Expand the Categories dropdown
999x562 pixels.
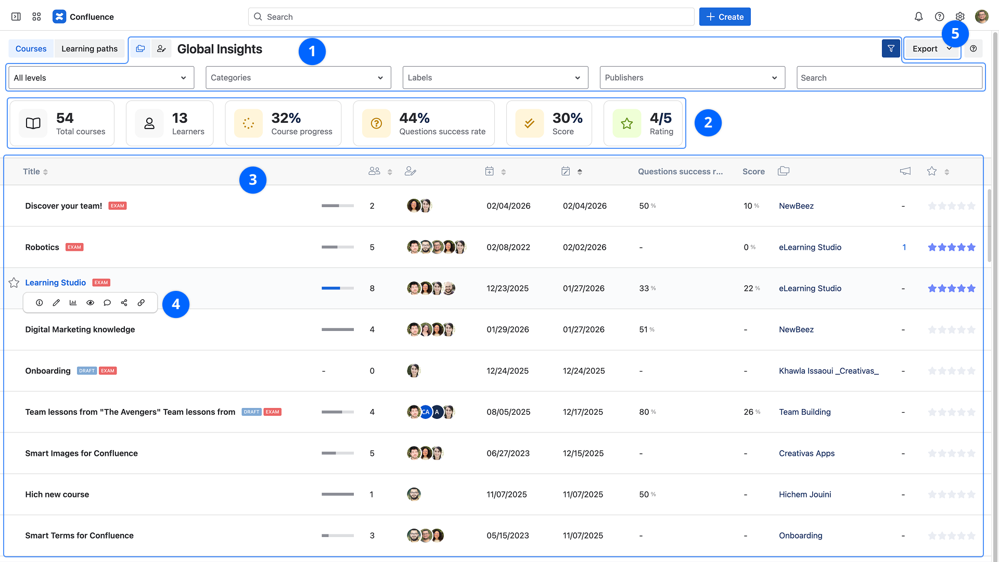coord(298,78)
